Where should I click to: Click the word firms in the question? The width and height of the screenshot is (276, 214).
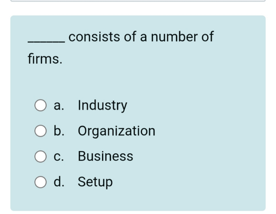[x=44, y=59]
